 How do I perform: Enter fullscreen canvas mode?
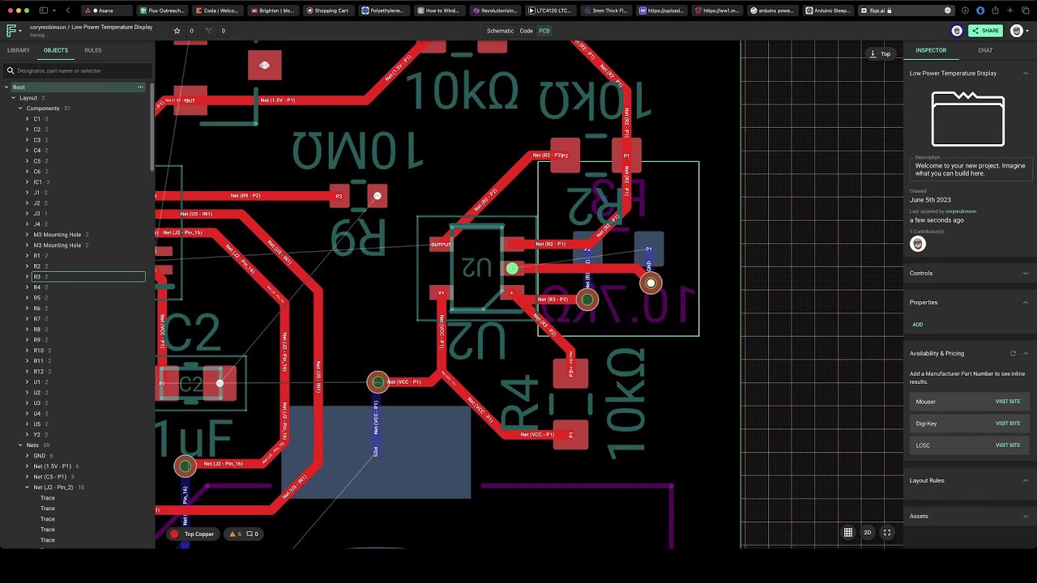tap(887, 533)
